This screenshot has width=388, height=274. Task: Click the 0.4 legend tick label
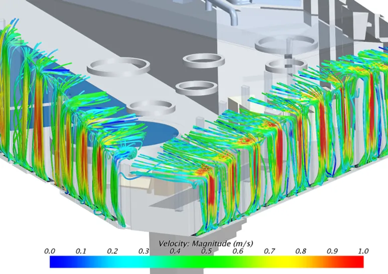(x=175, y=251)
